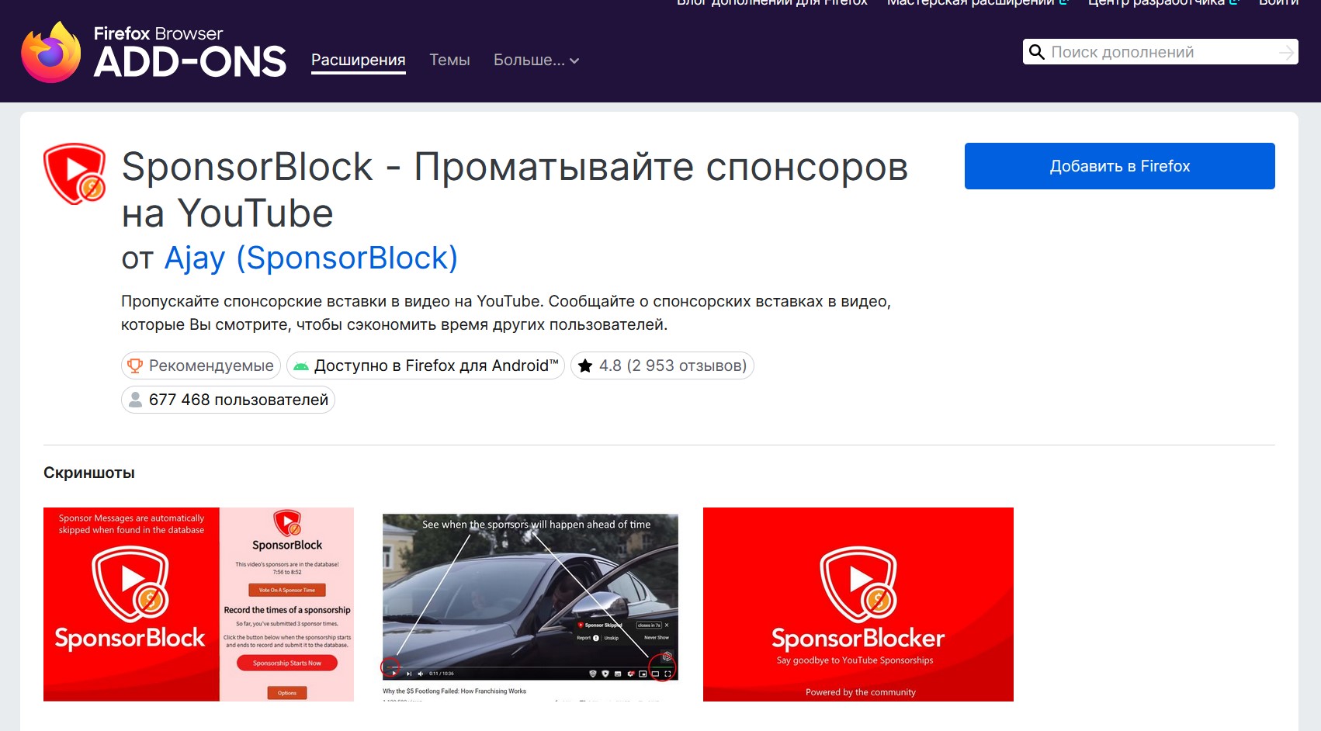Click the Firefox Browser ADD-ONS logo

click(154, 53)
